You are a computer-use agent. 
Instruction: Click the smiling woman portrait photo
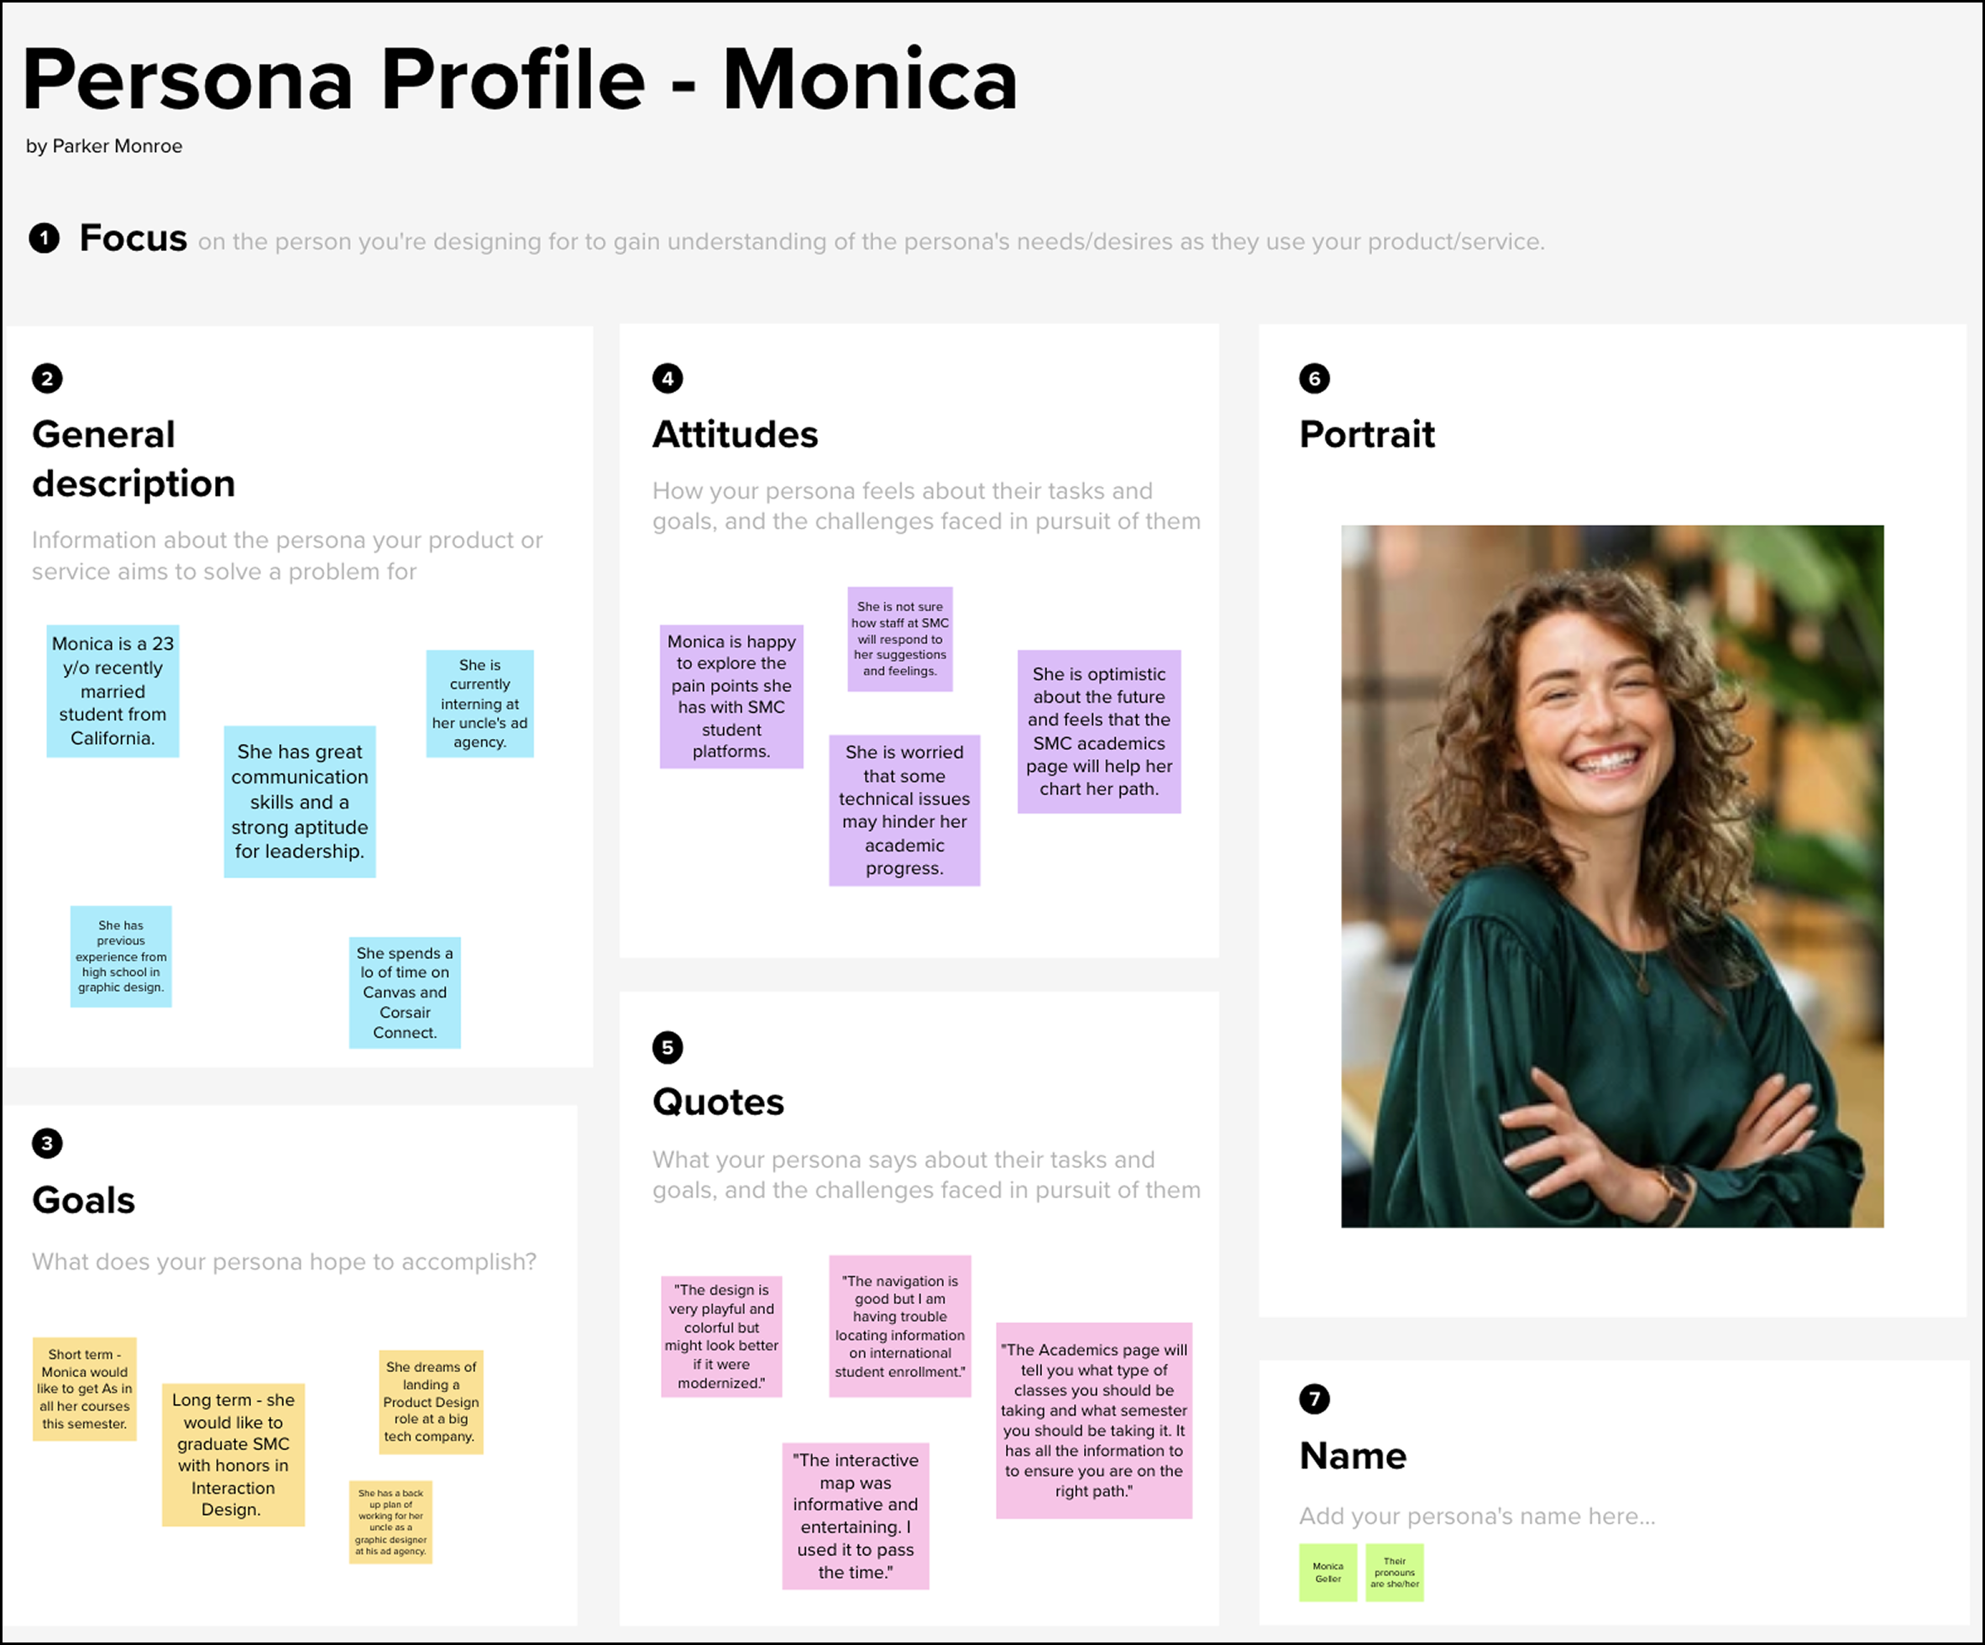click(1611, 877)
